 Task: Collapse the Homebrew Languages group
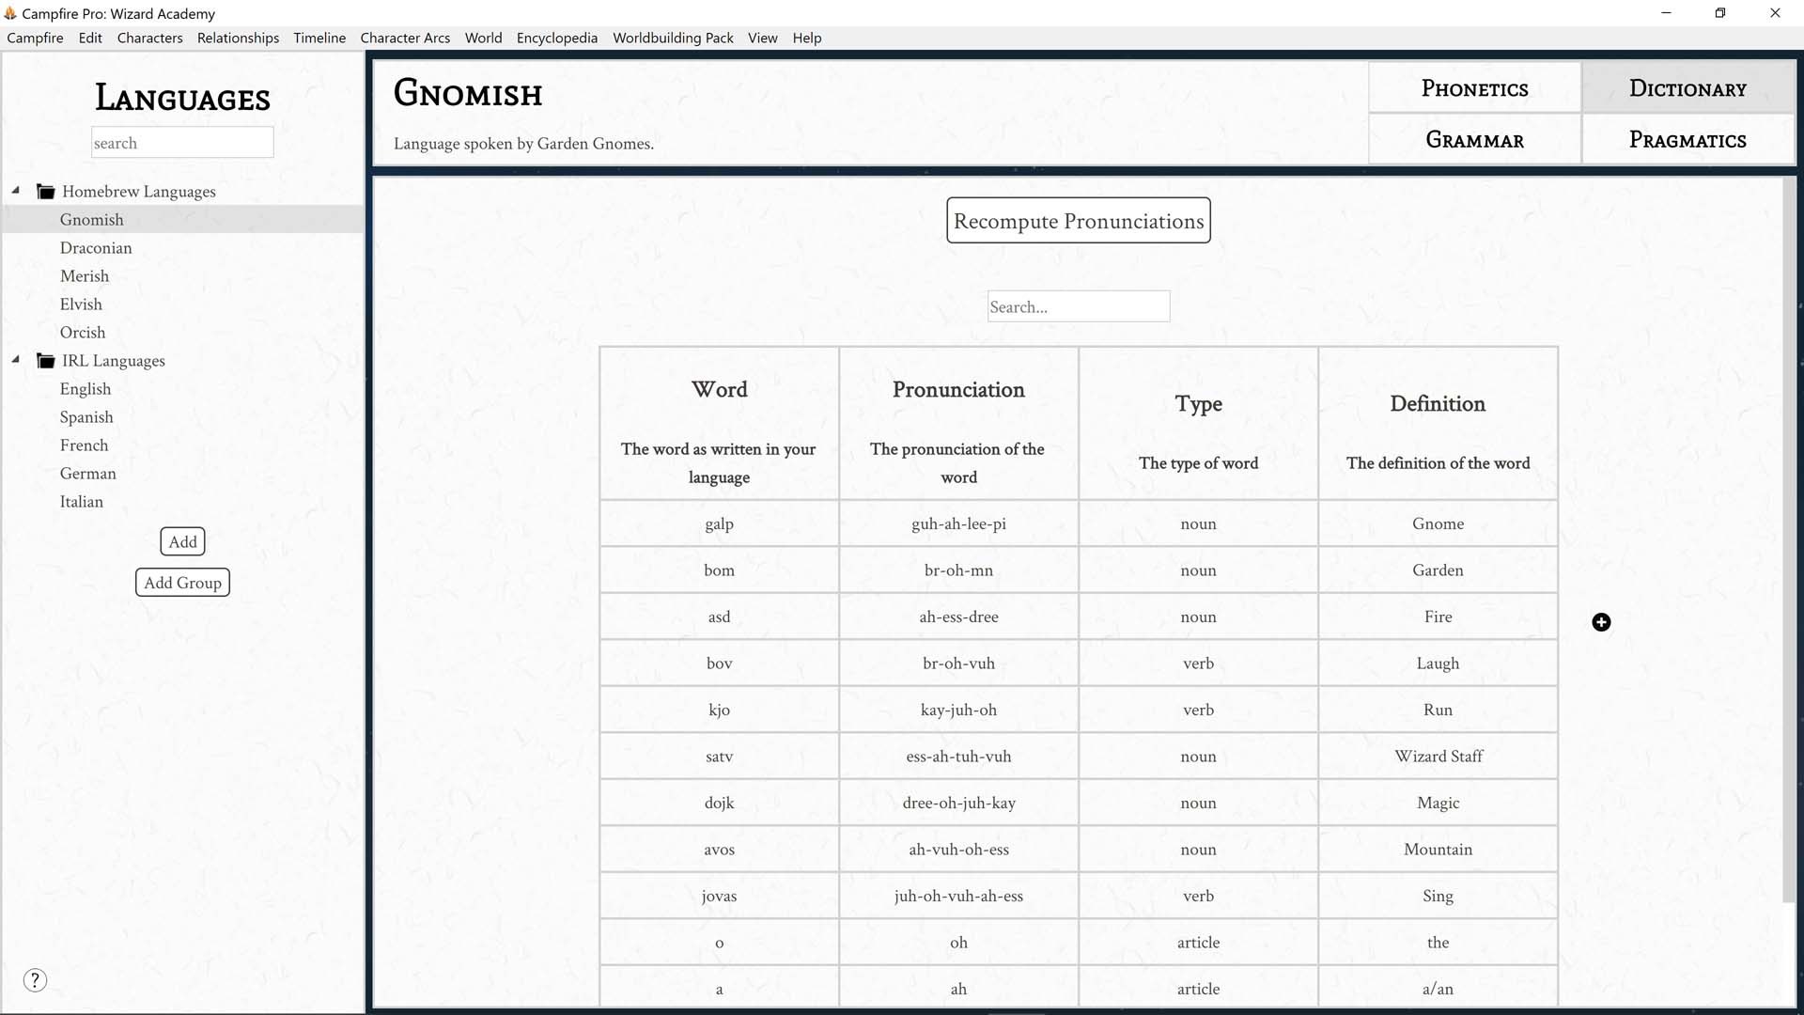pos(15,189)
